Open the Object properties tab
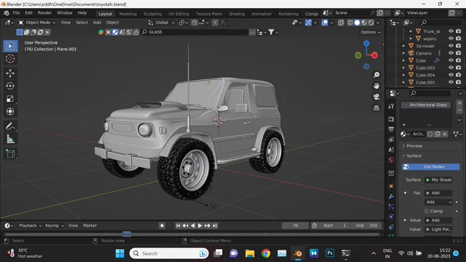The image size is (466, 262). [x=391, y=186]
